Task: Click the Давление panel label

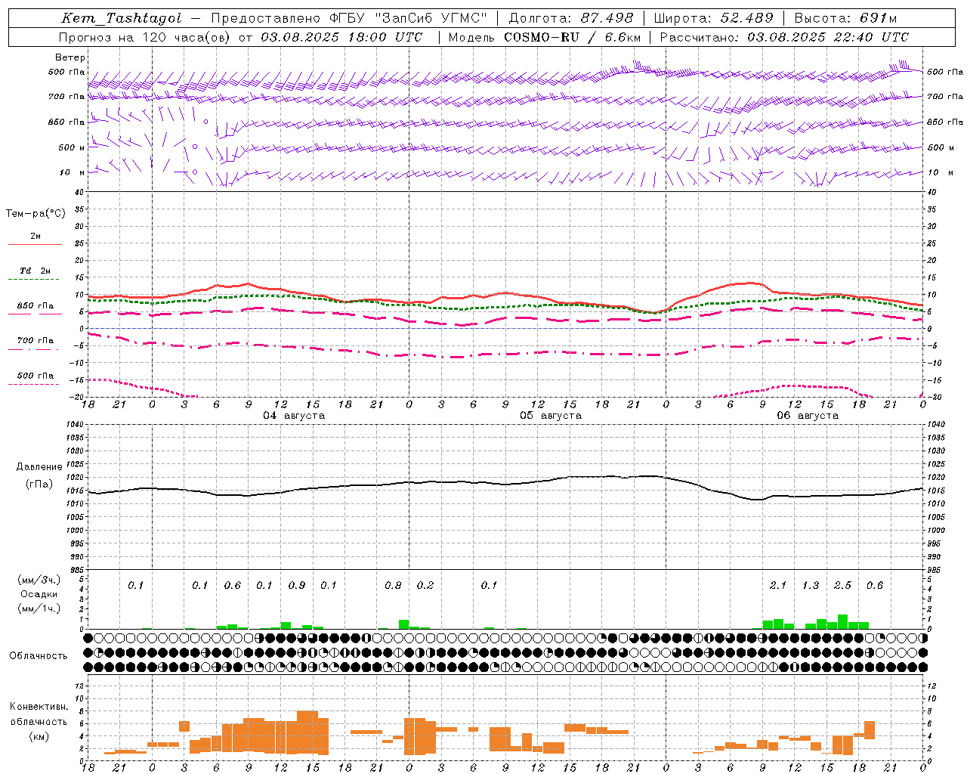Action: (39, 467)
